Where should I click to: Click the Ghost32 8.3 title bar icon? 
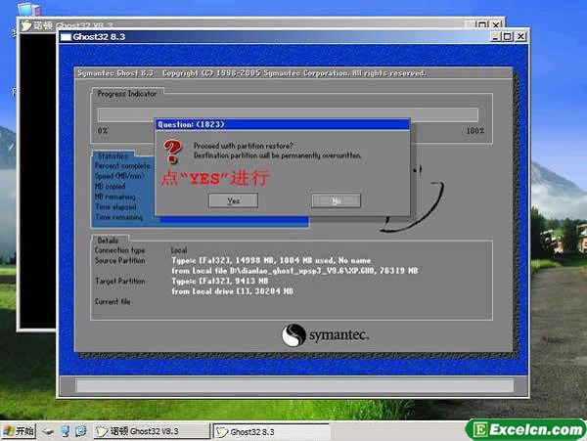pos(66,36)
